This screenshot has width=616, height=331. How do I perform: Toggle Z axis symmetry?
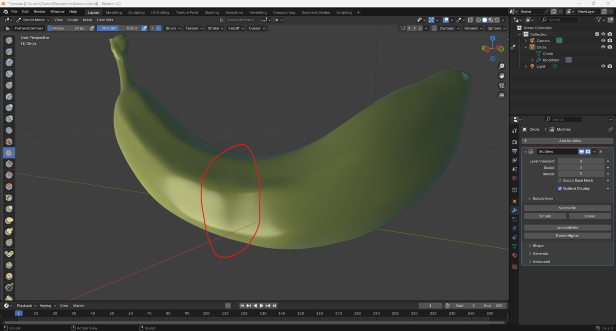420,28
